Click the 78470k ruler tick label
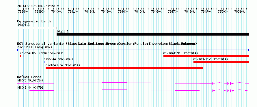 pos(173,11)
